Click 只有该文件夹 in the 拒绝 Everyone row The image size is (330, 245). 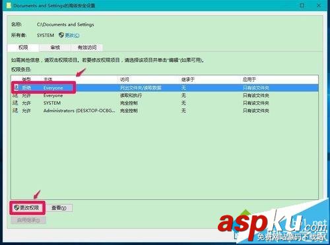256,88
